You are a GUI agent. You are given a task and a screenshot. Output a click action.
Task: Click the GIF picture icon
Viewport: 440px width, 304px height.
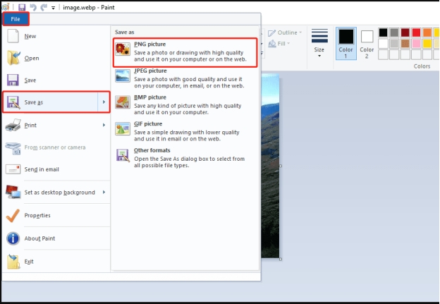click(123, 129)
